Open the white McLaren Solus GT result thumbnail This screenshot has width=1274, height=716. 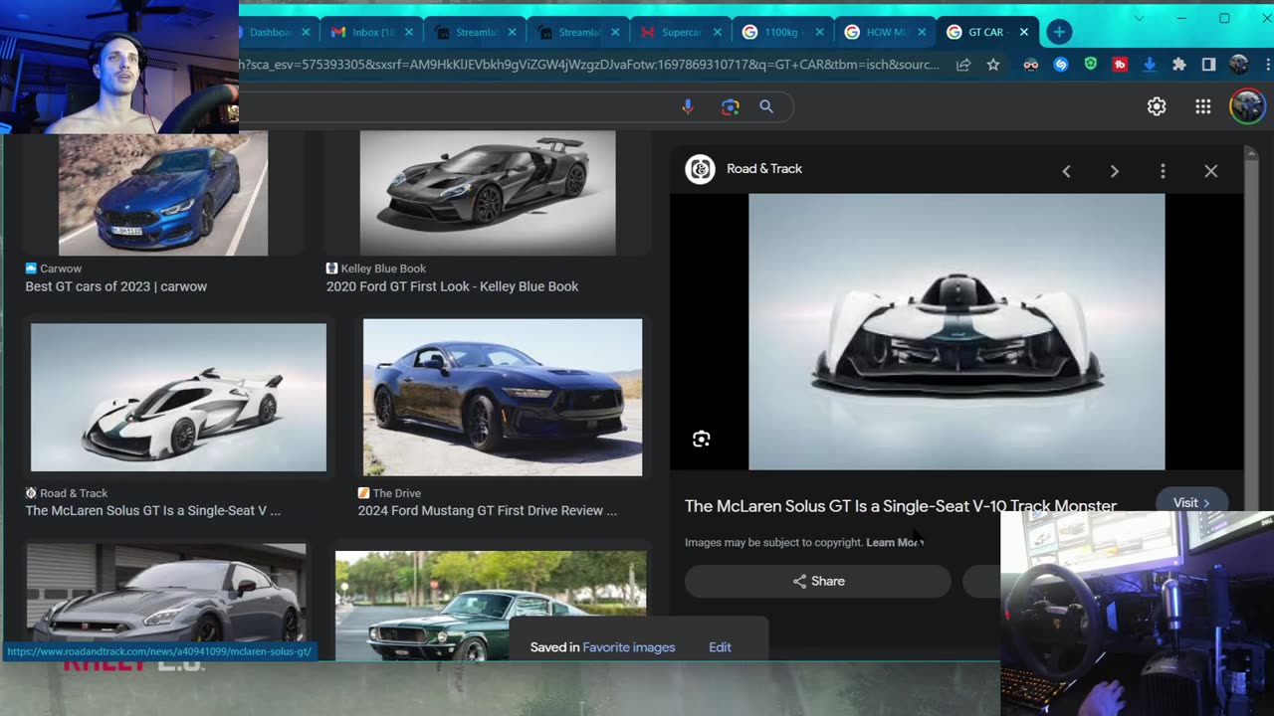[x=178, y=397]
